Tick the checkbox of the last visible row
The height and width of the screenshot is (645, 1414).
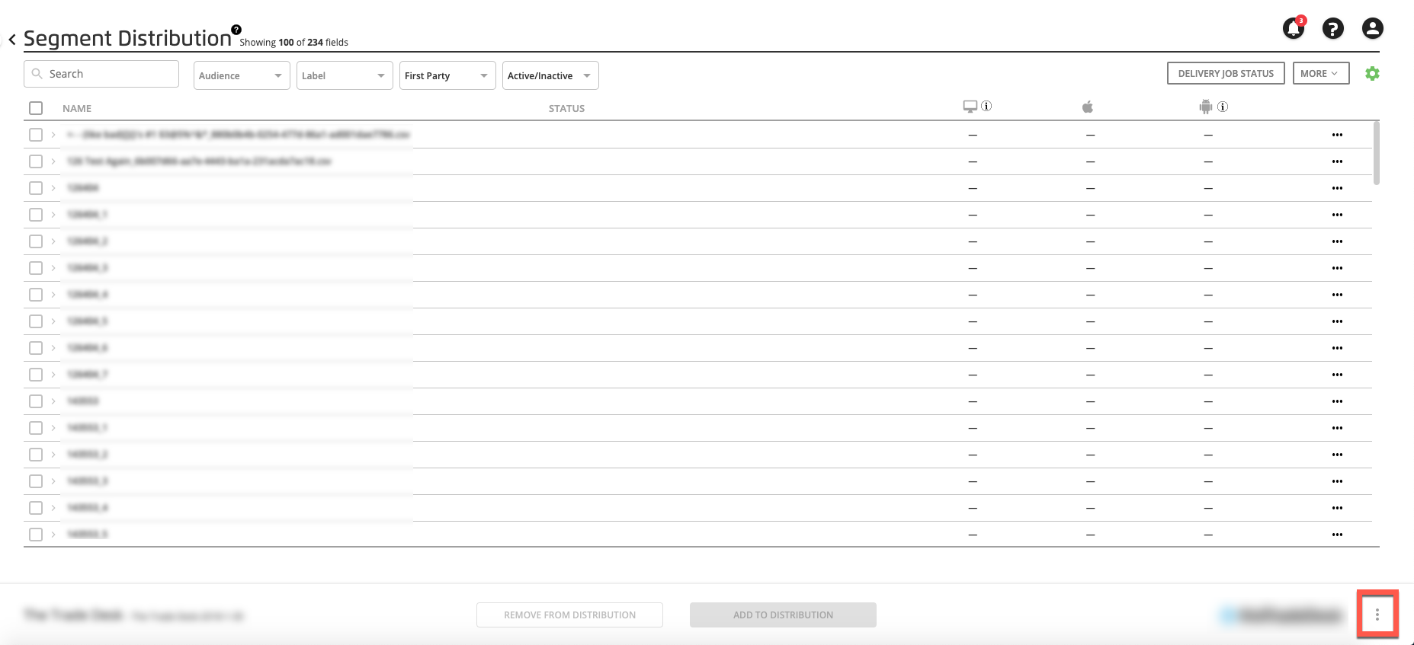tap(36, 535)
